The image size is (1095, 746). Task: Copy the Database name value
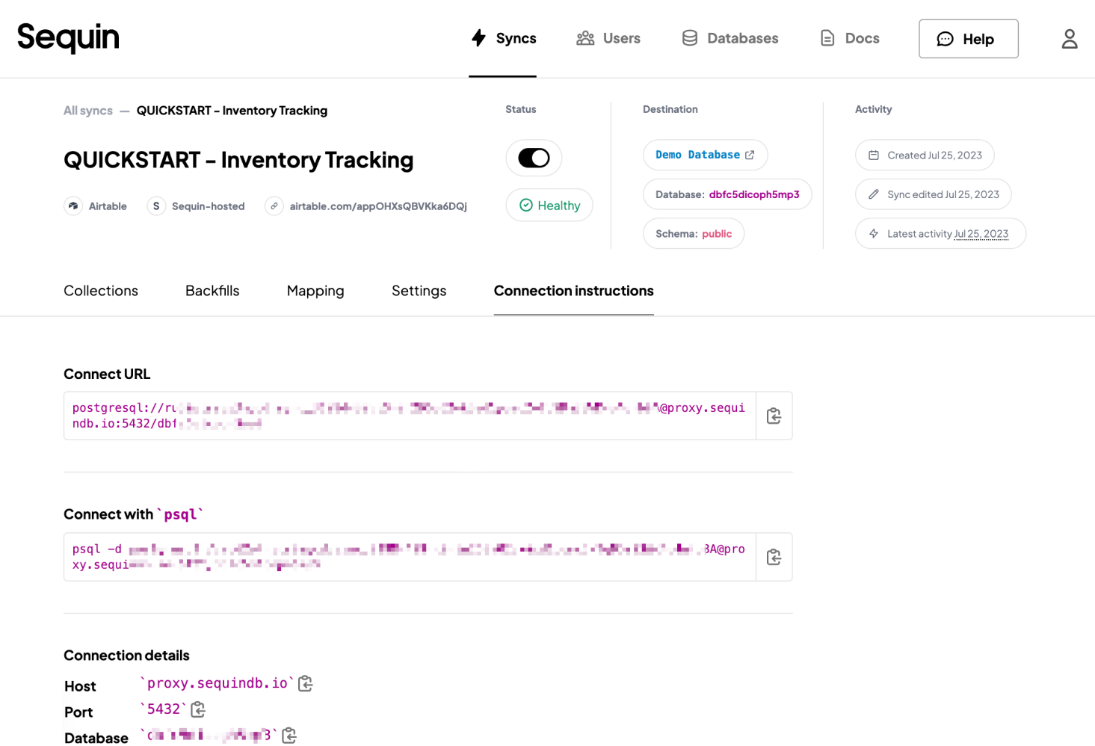289,736
